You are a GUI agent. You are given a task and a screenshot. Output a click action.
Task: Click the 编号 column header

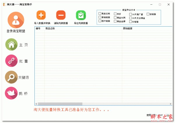tap(40, 28)
